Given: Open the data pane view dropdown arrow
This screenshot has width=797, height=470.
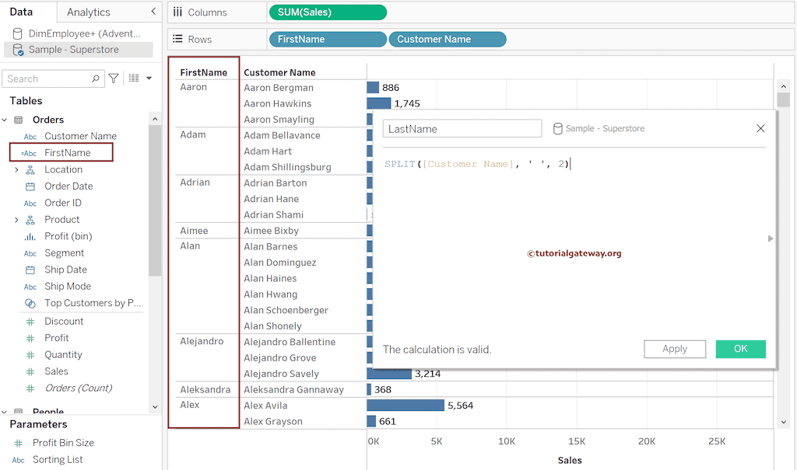Looking at the screenshot, I should pos(149,78).
